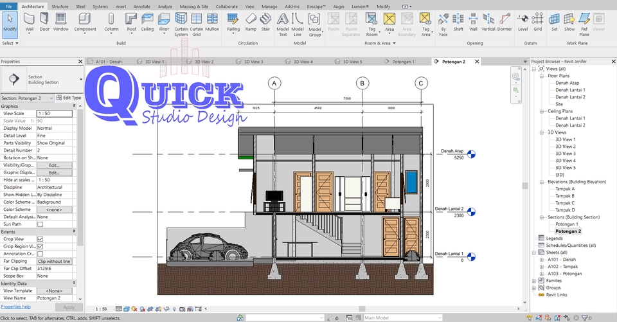The width and height of the screenshot is (617, 322).
Task: Click the Set work plane tool
Action: pyautogui.click(x=555, y=22)
